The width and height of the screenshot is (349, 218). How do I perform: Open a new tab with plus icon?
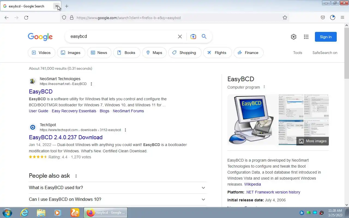(67, 6)
